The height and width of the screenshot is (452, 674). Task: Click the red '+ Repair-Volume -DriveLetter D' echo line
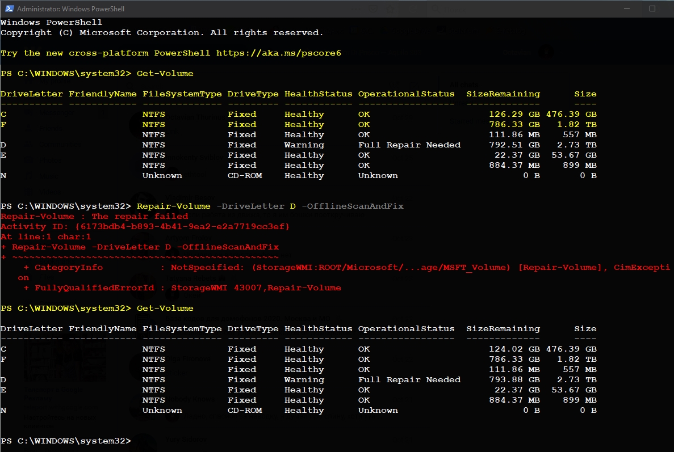[140, 247]
